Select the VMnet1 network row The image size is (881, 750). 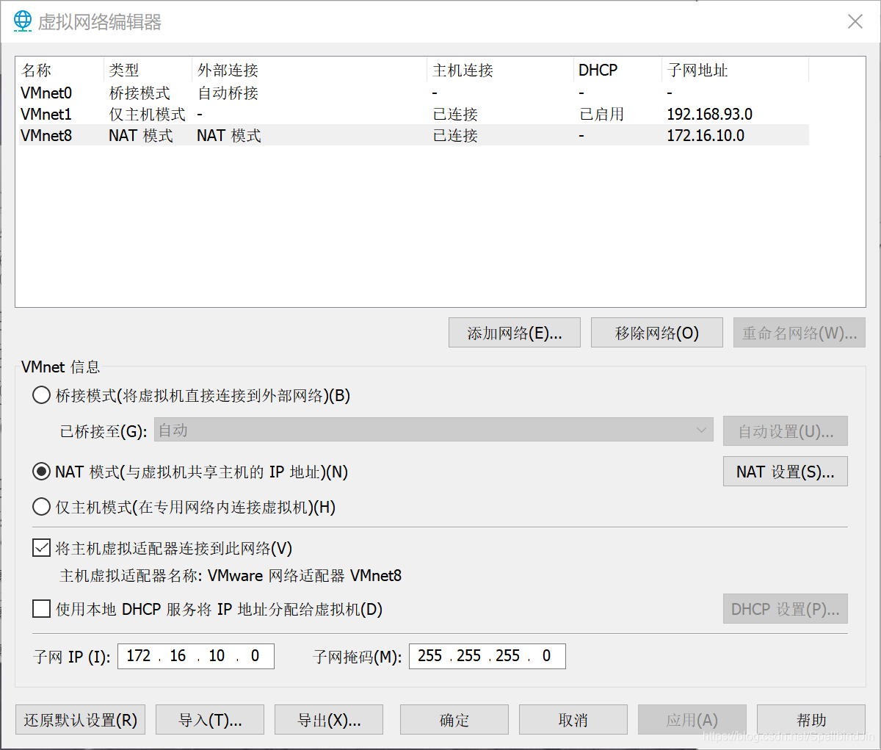(x=412, y=114)
